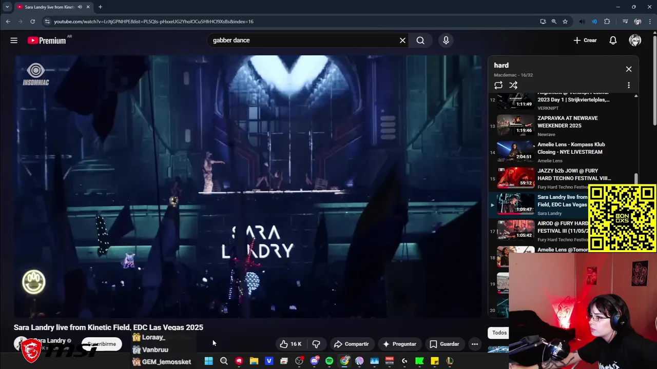This screenshot has height=369, width=657.
Task: Open the Sara Landry channel name
Action: pos(49,340)
